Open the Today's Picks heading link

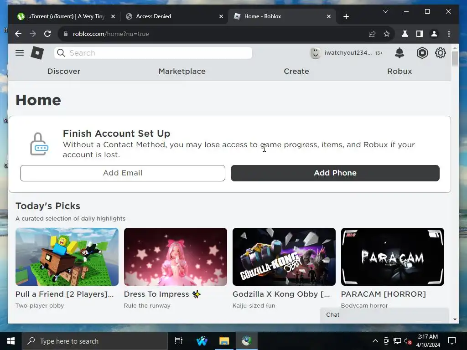tap(48, 206)
